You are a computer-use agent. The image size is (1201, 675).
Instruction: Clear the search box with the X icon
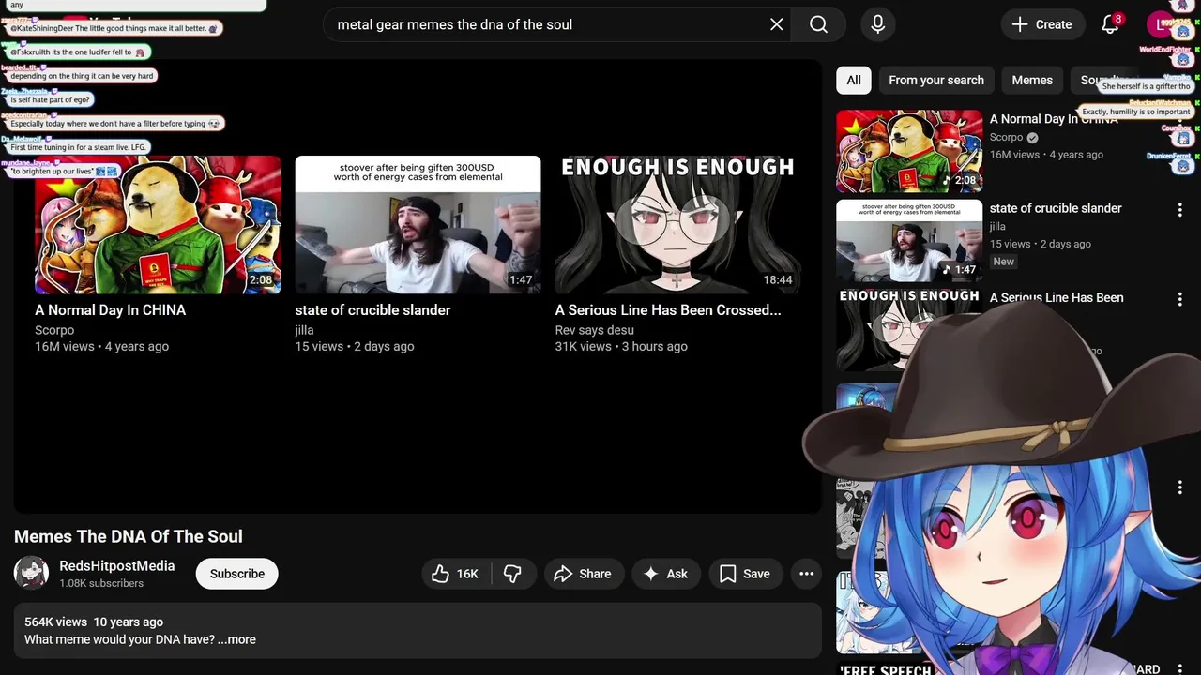[776, 24]
